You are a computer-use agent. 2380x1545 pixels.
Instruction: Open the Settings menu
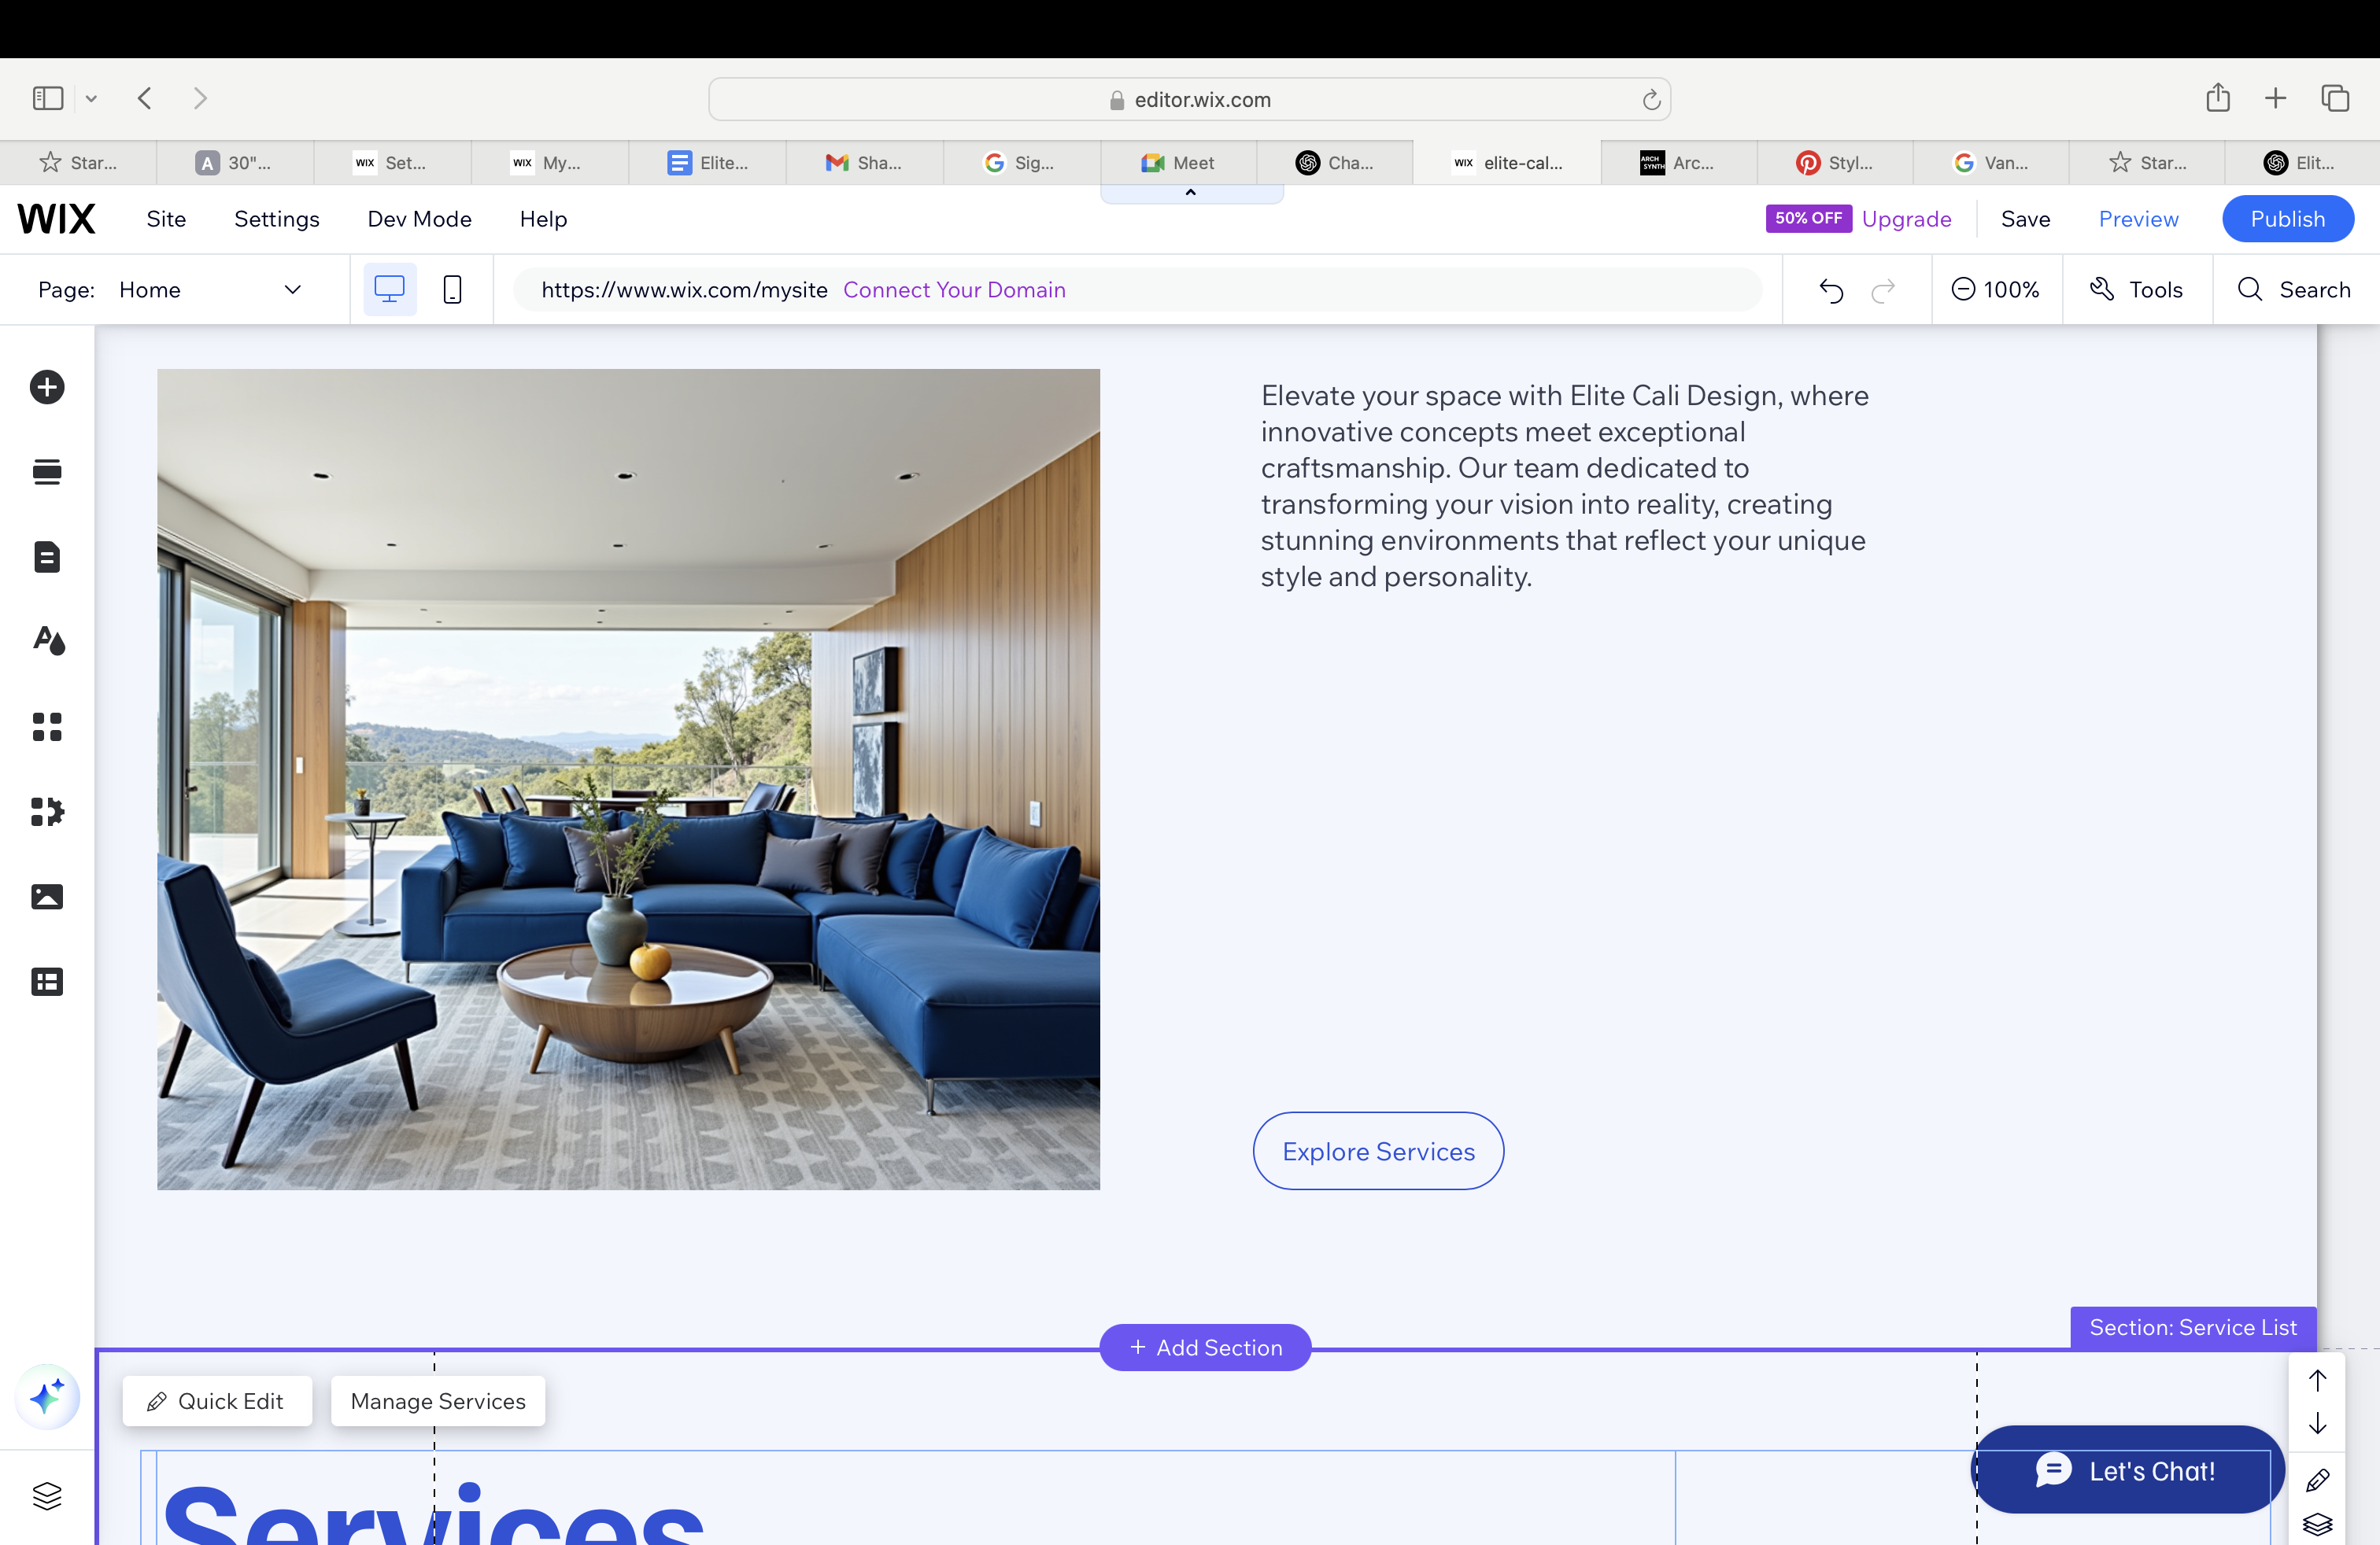pyautogui.click(x=277, y=219)
